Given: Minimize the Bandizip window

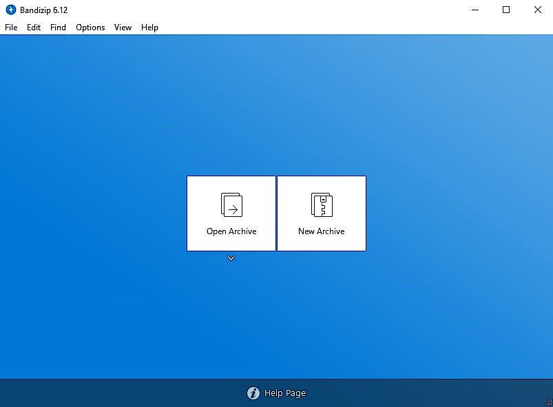Looking at the screenshot, I should pos(475,10).
